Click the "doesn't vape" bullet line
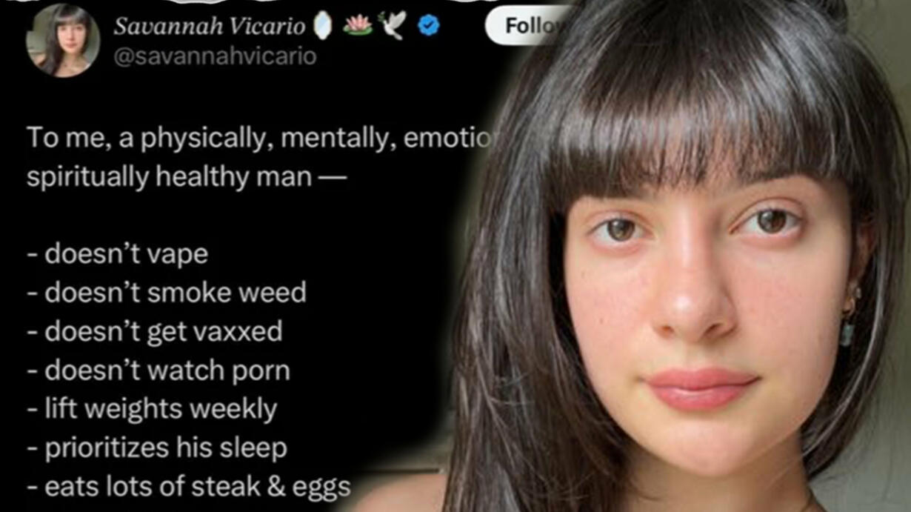Viewport: 911px width, 512px height. pos(118,254)
